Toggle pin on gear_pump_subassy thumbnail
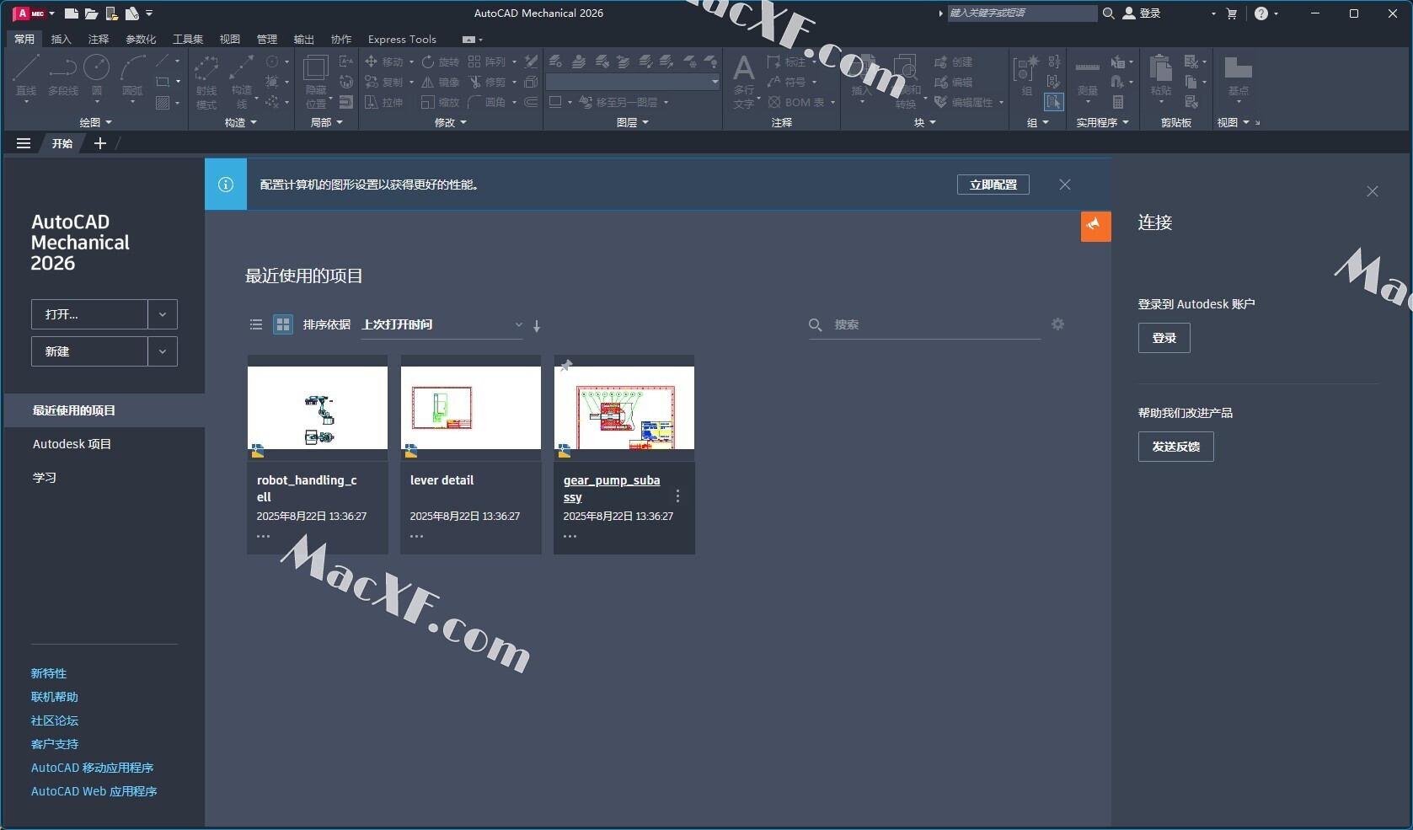 (x=566, y=365)
